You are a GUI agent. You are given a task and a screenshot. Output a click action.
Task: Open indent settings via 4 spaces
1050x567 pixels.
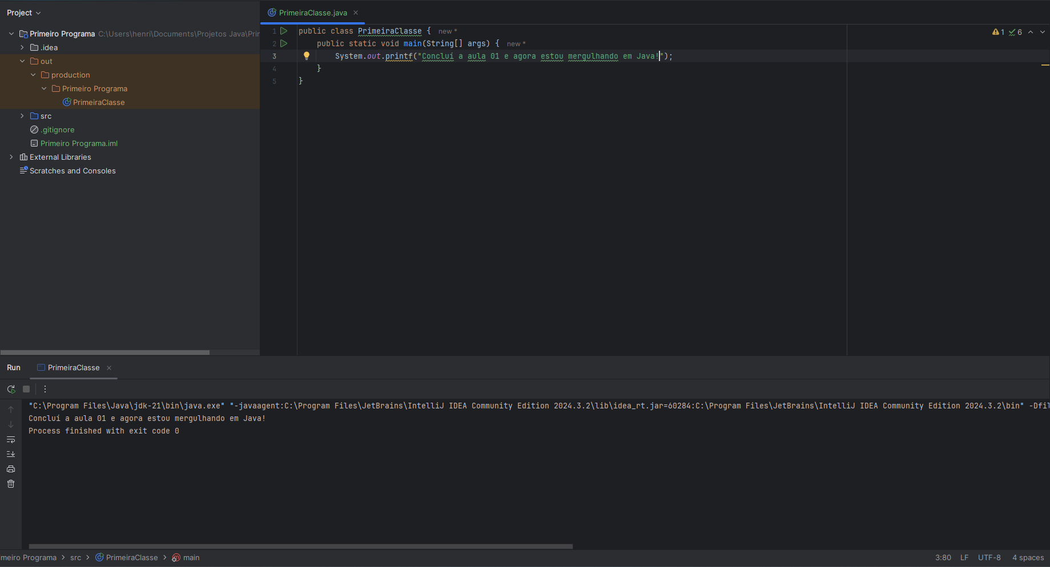pos(1028,558)
